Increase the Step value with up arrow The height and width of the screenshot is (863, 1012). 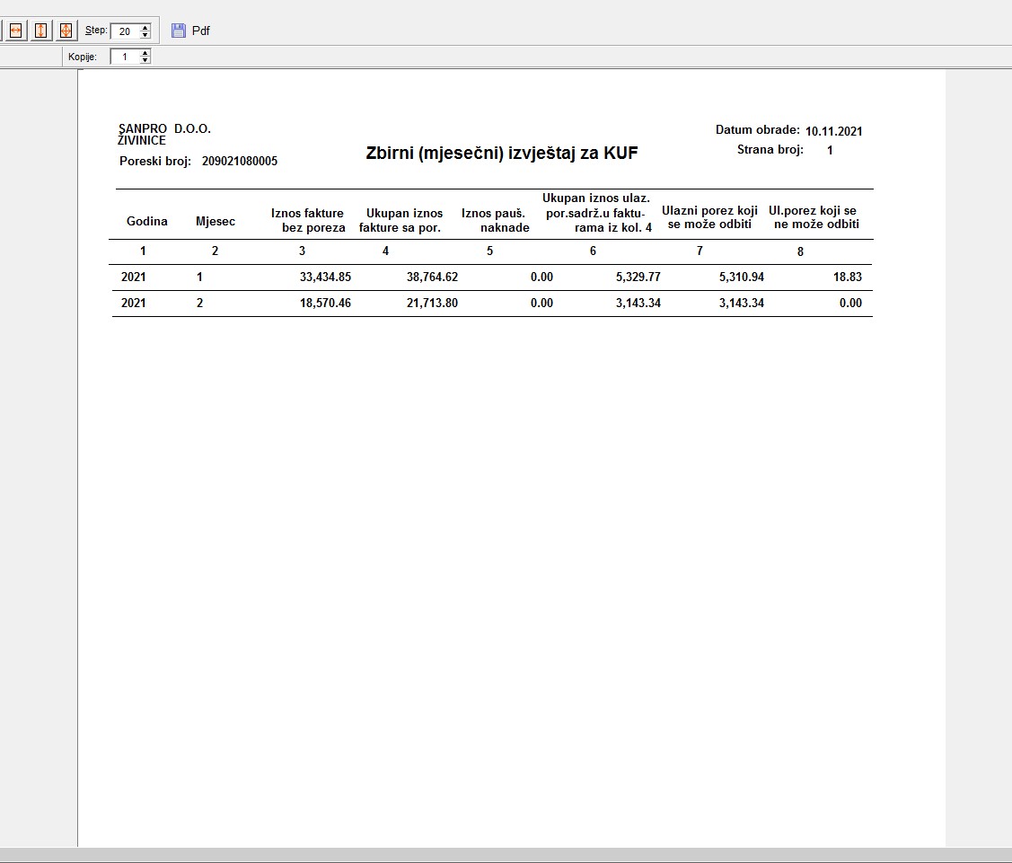(145, 27)
